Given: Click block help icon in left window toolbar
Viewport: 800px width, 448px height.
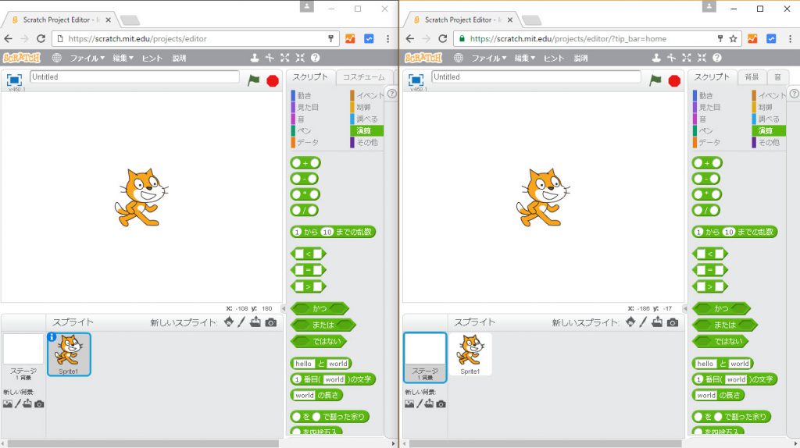Looking at the screenshot, I should (316, 58).
